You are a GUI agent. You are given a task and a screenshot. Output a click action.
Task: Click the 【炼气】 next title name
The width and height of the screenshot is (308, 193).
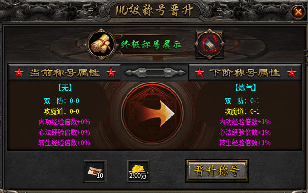point(245,88)
